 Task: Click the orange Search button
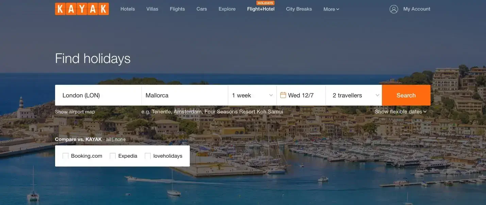[406, 95]
